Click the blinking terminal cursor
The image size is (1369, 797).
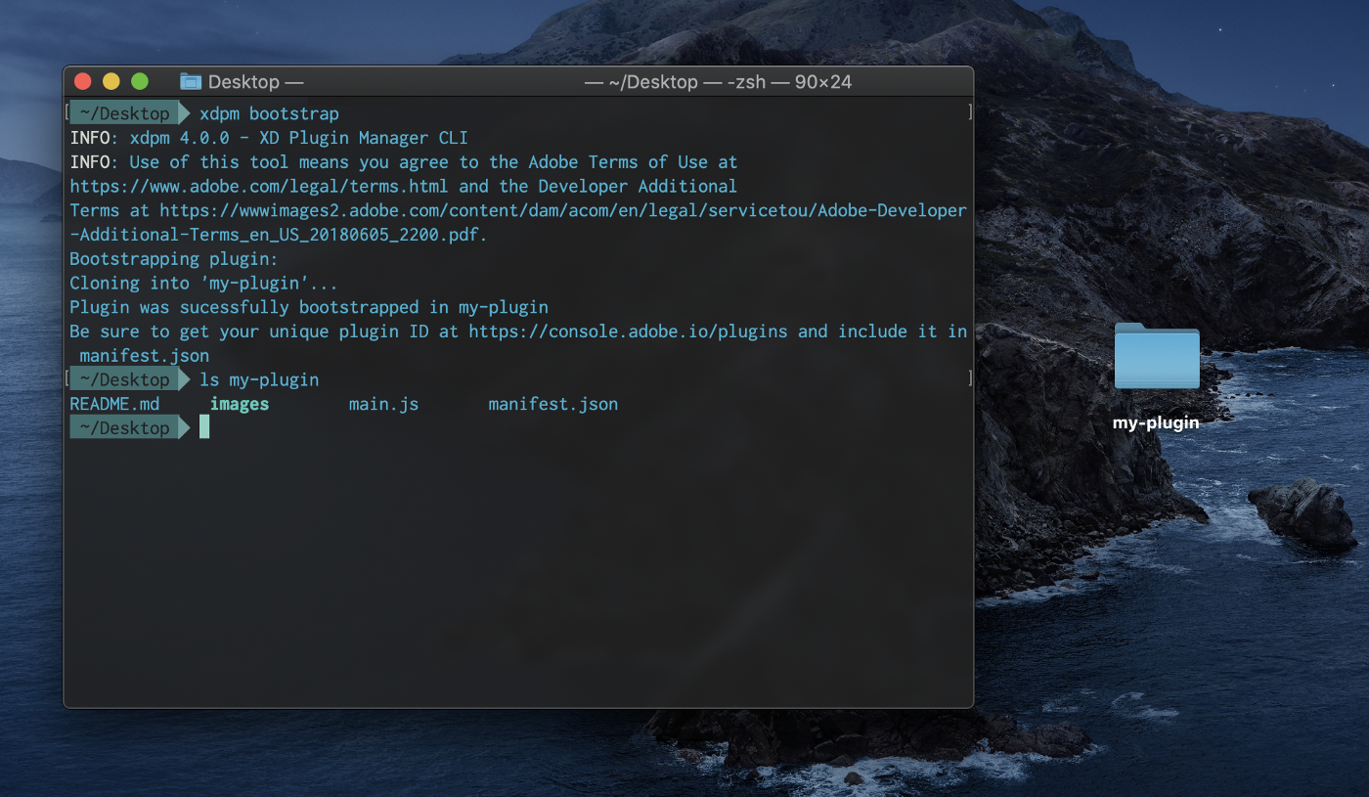pos(204,426)
